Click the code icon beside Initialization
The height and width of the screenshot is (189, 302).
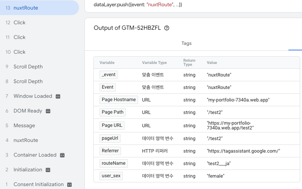coord(48,170)
